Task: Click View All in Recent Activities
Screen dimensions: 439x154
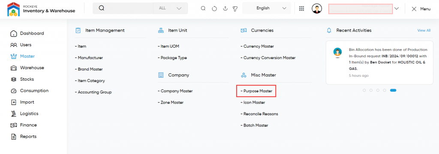Action: coord(424,30)
